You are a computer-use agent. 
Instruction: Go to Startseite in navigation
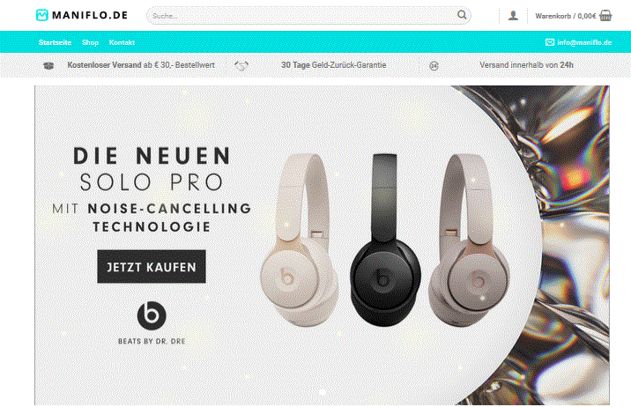(x=55, y=42)
